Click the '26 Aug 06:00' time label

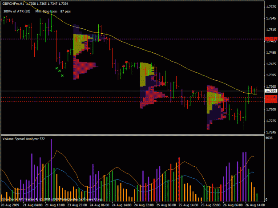pos(233,205)
